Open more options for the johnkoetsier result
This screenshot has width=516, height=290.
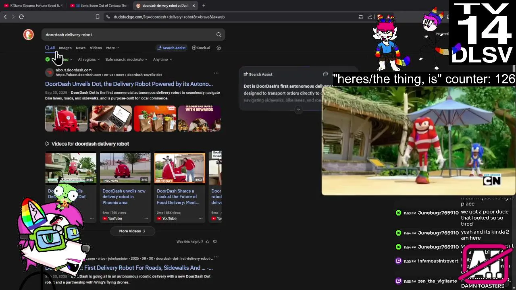(216, 257)
